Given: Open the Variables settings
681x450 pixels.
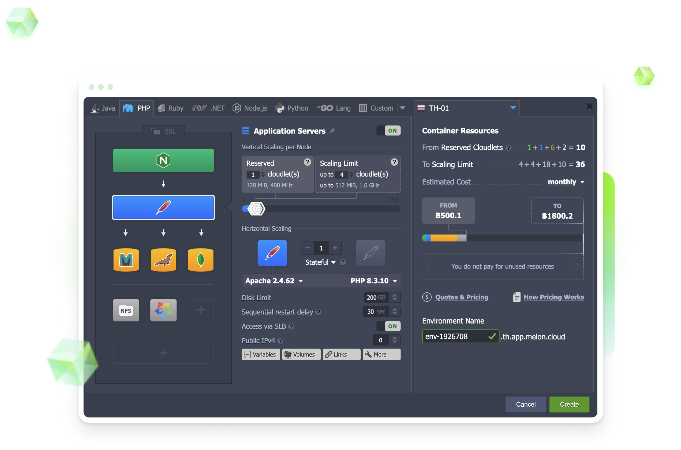Looking at the screenshot, I should tap(260, 354).
